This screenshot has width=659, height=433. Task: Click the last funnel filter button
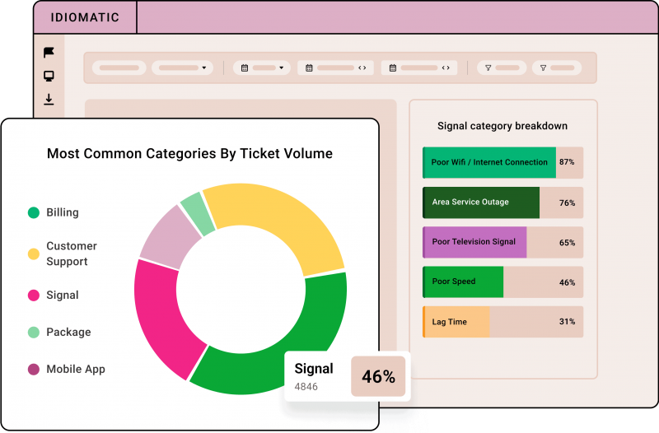point(557,68)
